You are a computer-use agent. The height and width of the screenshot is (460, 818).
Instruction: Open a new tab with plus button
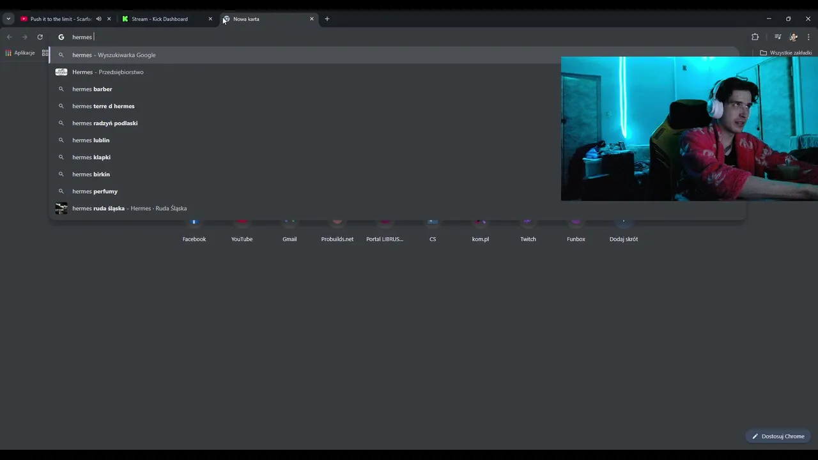click(327, 19)
